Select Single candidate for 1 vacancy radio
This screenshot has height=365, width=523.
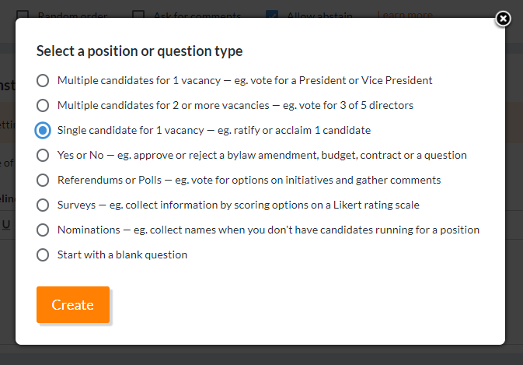pos(43,130)
